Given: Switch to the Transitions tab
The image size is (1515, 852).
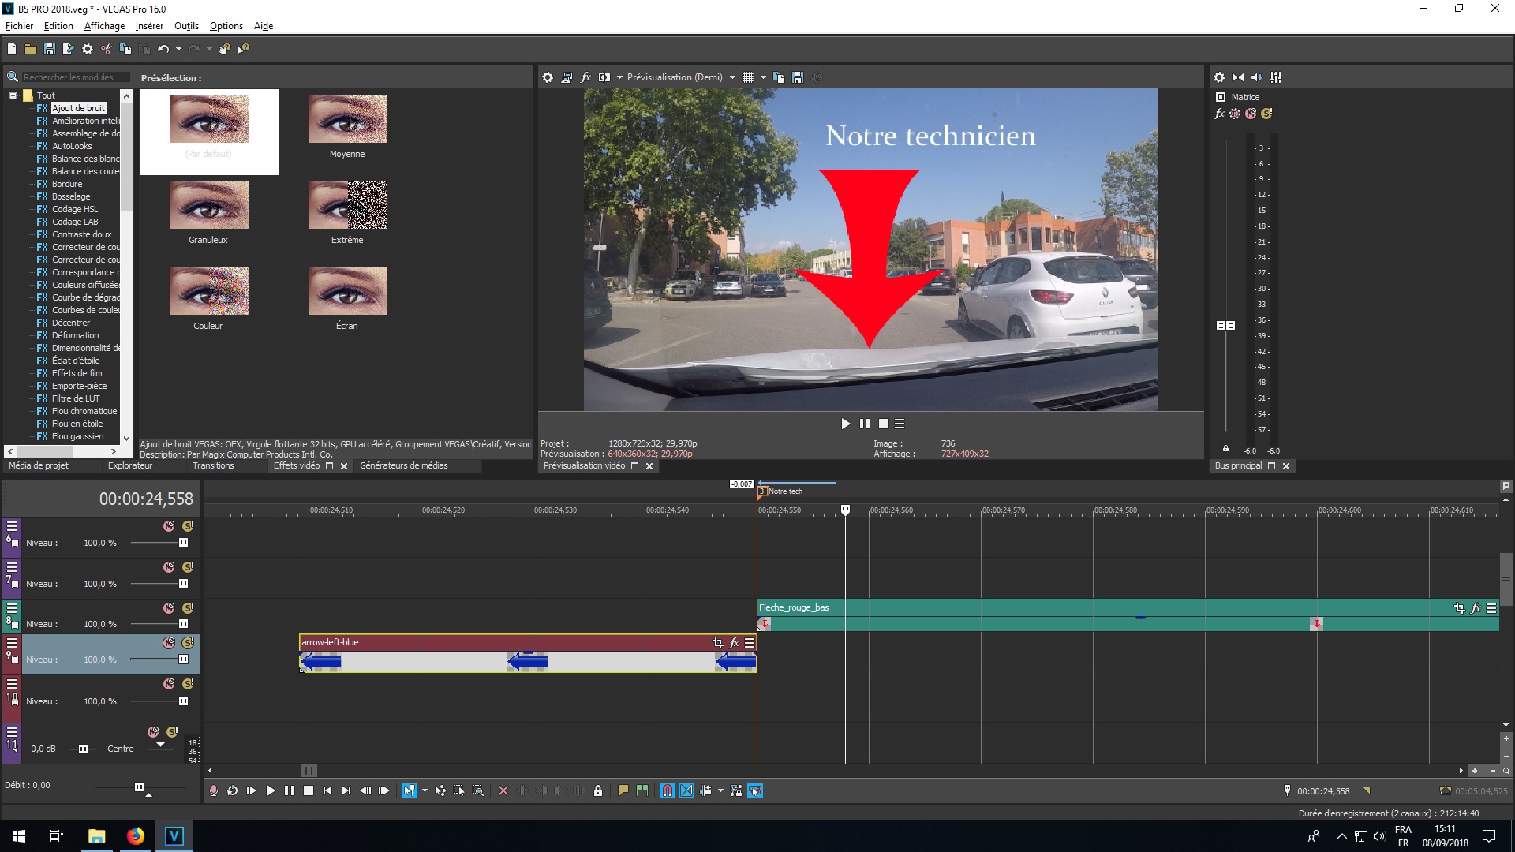Looking at the screenshot, I should [213, 465].
